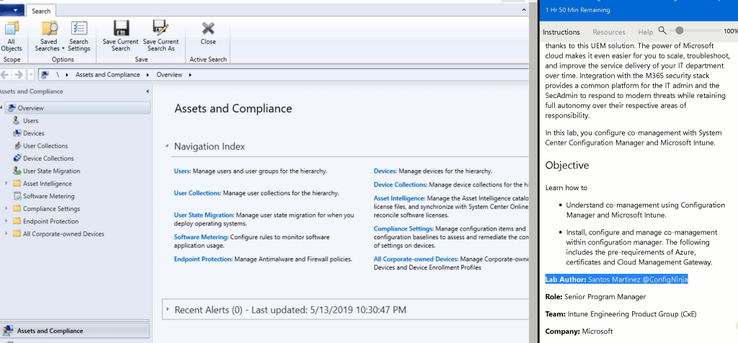The height and width of the screenshot is (343, 738).
Task: Select All Corporate-owned Devices in the tree
Action: [63, 234]
